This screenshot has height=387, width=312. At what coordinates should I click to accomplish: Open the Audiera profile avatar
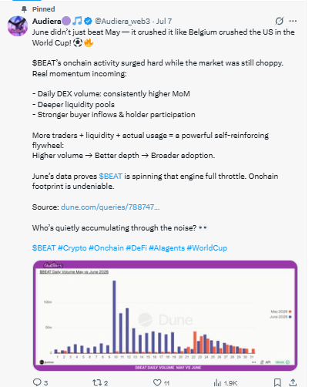(x=18, y=26)
